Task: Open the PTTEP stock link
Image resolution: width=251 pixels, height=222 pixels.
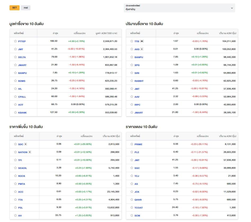Action: coord(22,41)
